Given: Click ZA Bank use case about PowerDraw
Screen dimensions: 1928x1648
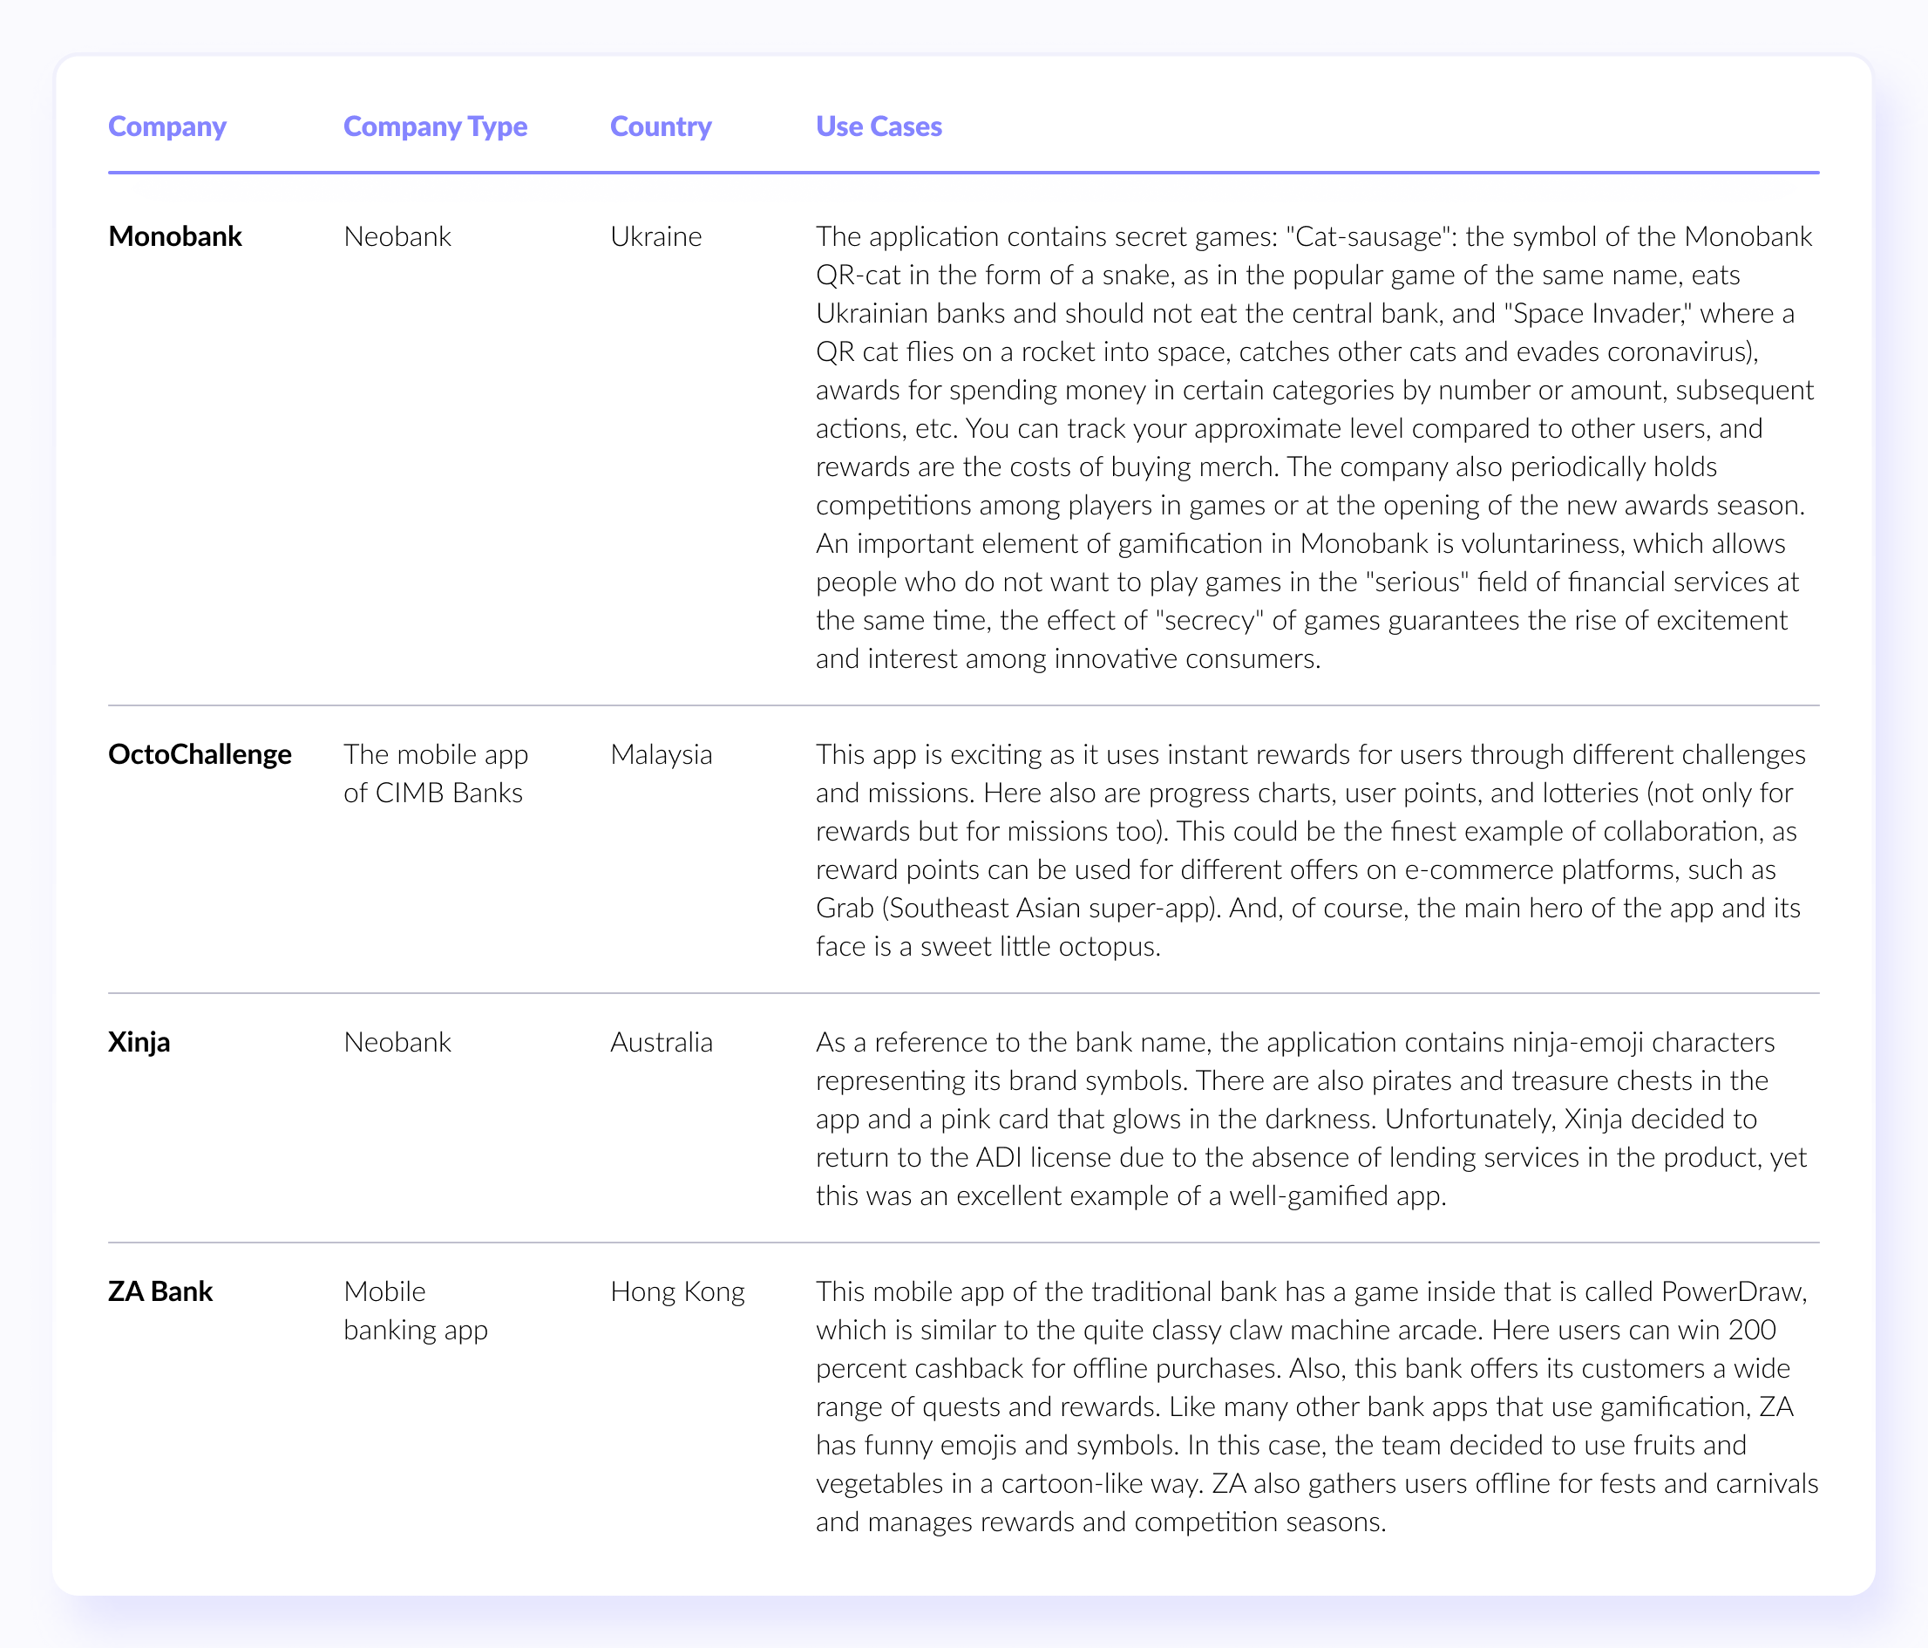Looking at the screenshot, I should (x=1317, y=1406).
